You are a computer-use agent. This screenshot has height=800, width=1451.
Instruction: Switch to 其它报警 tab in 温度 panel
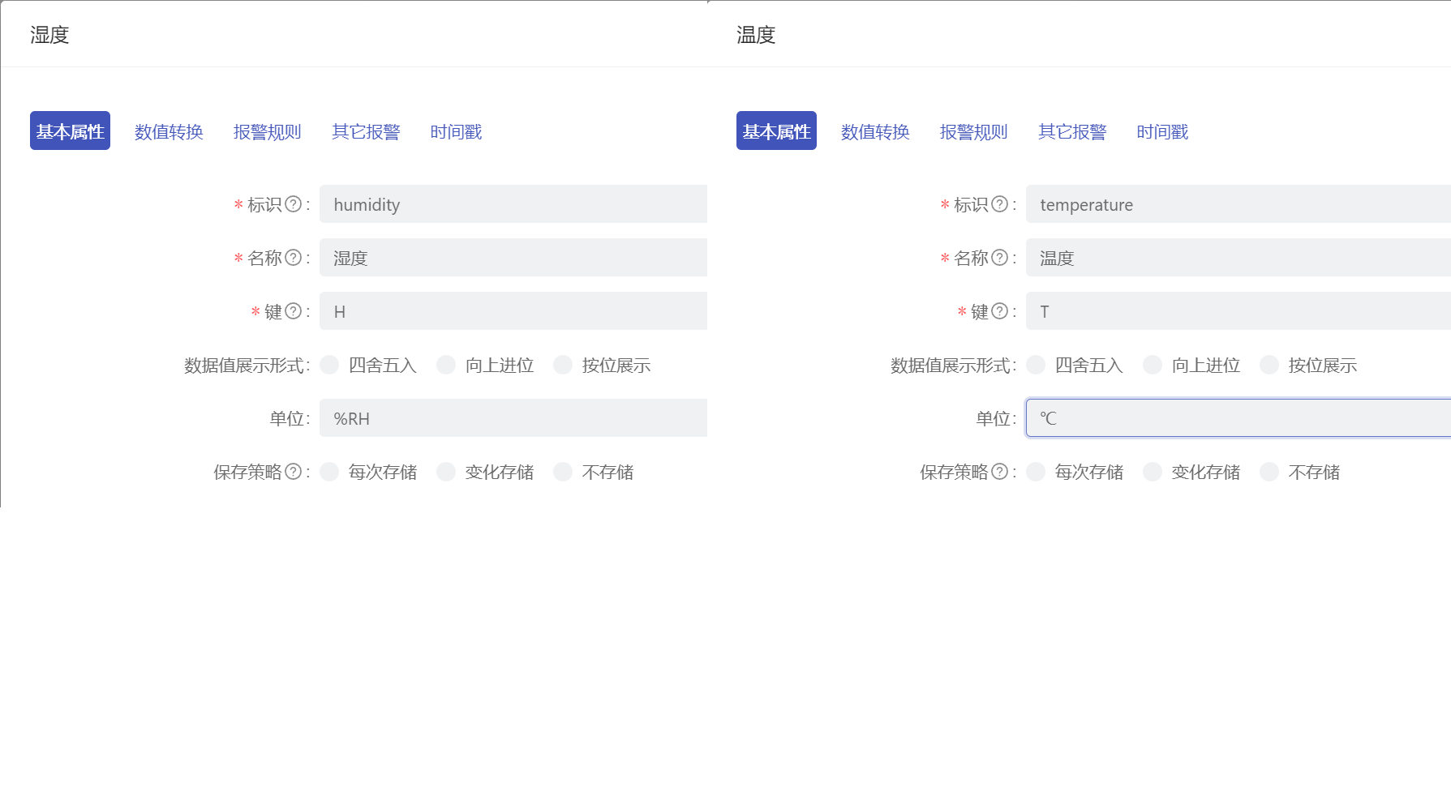(x=1072, y=131)
